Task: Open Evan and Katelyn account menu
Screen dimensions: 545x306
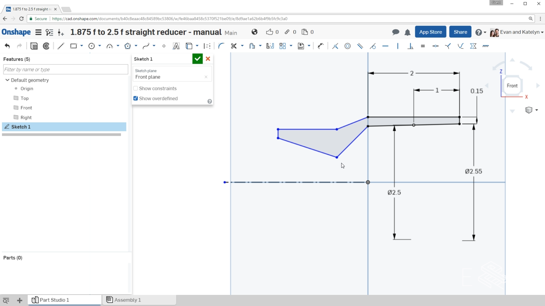Action: [x=517, y=32]
